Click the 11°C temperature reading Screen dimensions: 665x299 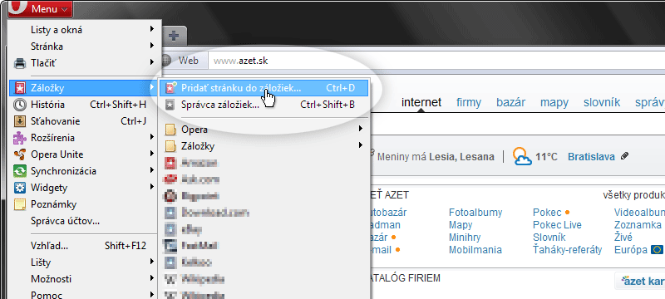(x=546, y=157)
